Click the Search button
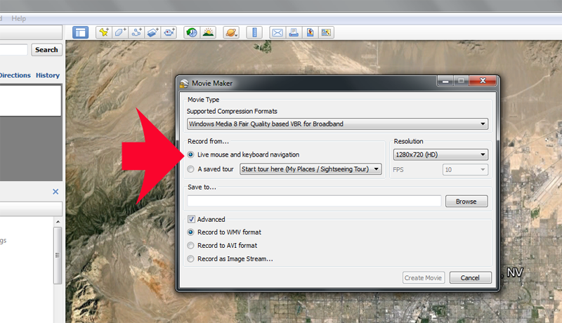This screenshot has width=562, height=323. pyautogui.click(x=46, y=50)
